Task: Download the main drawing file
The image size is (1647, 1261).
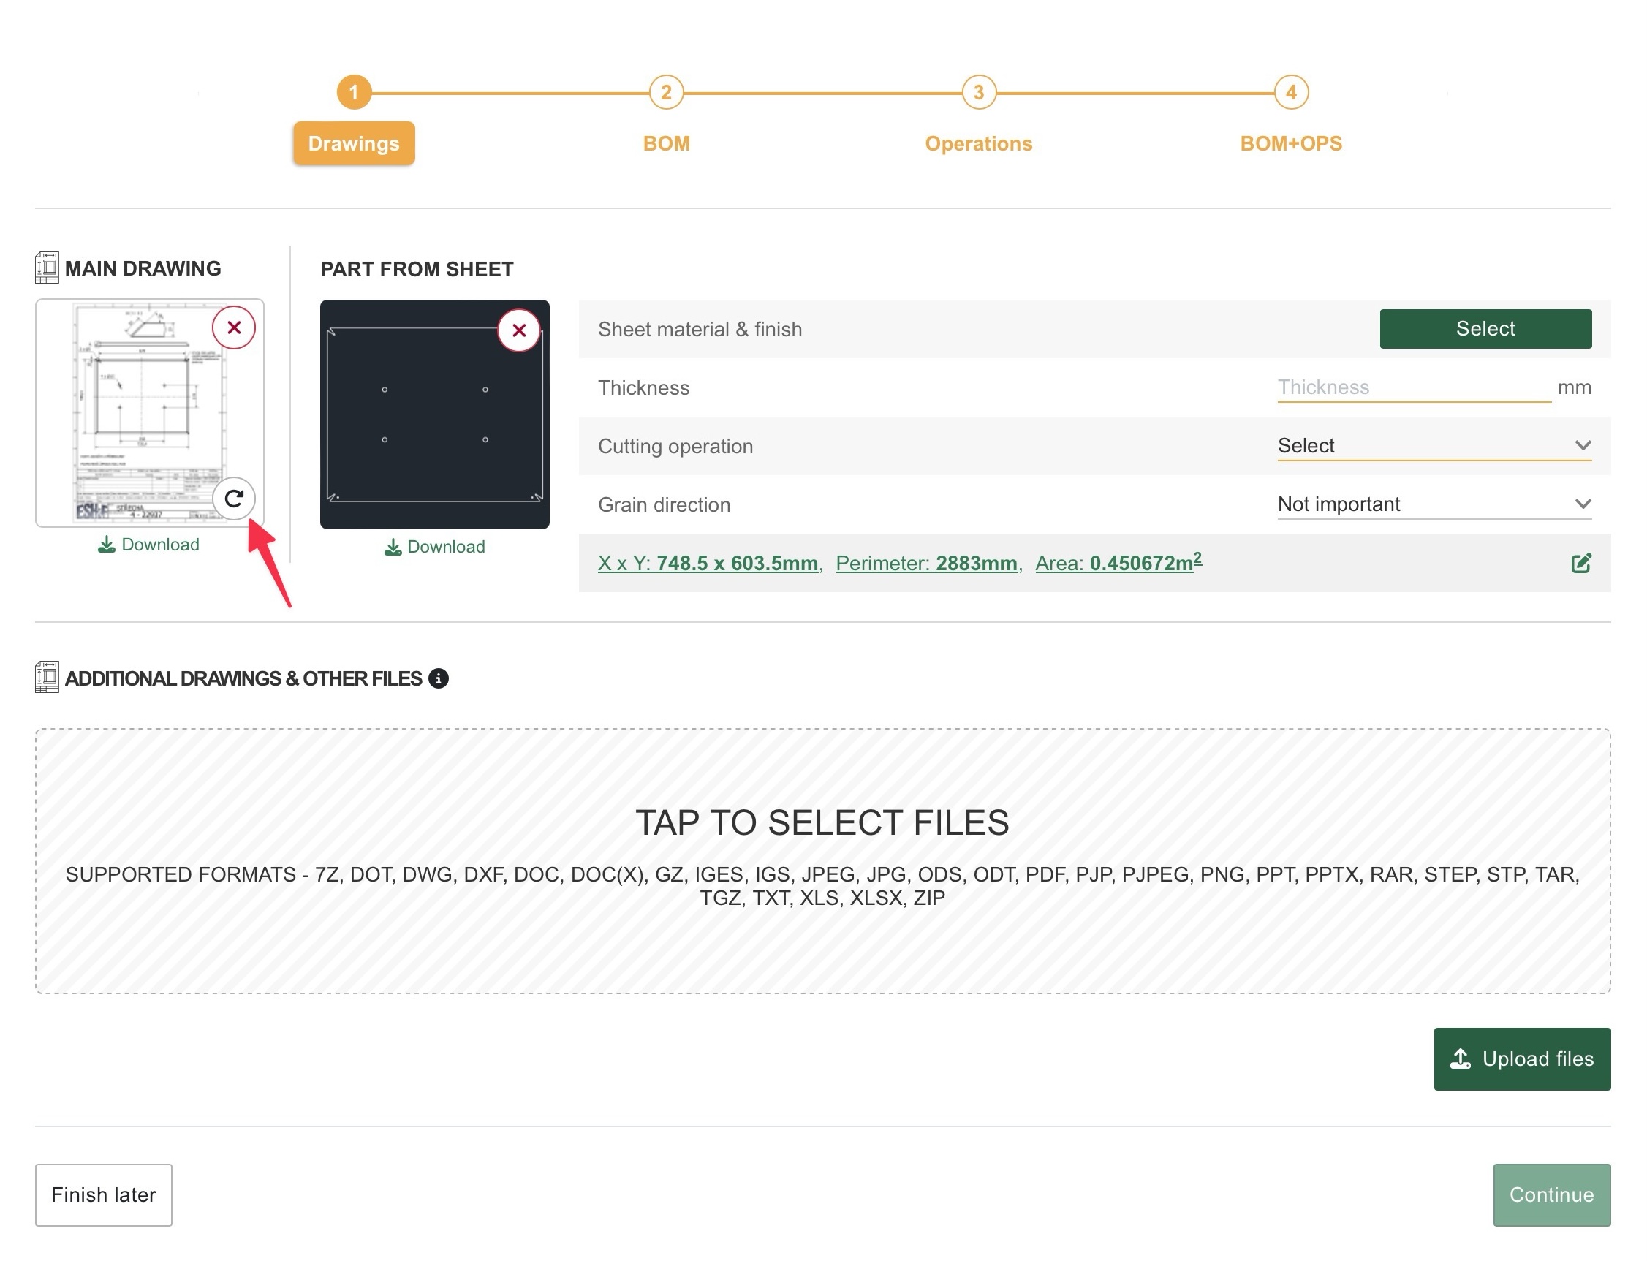Action: [x=148, y=545]
